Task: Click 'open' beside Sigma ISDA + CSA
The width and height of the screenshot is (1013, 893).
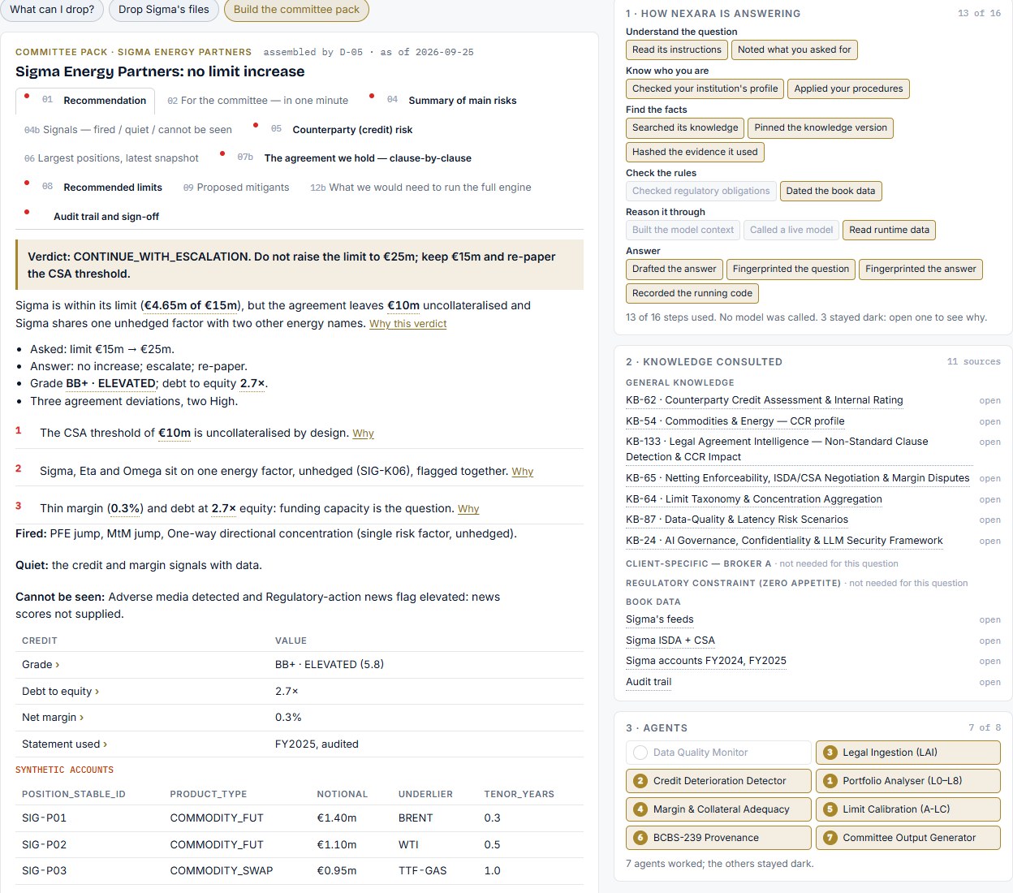Action: pyautogui.click(x=989, y=641)
